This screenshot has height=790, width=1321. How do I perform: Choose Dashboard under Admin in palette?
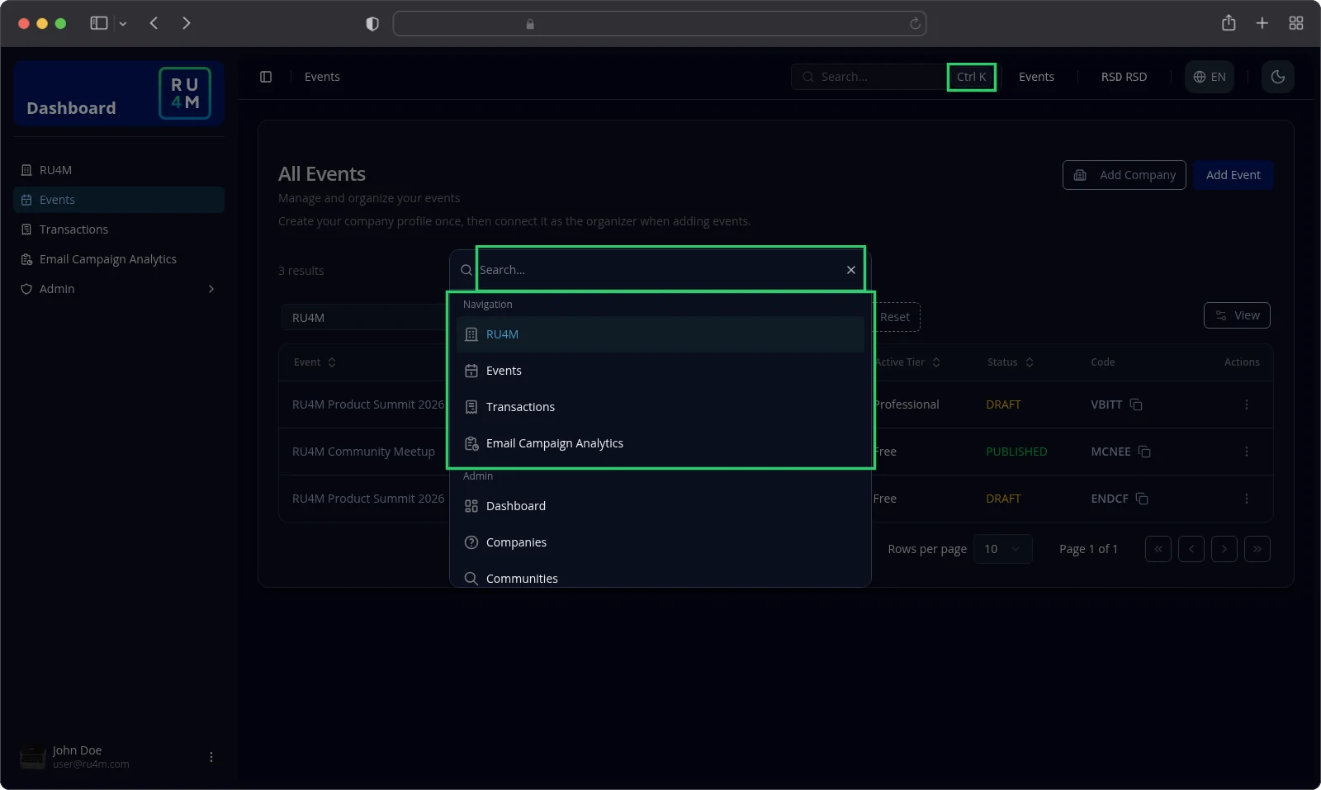[x=660, y=506]
